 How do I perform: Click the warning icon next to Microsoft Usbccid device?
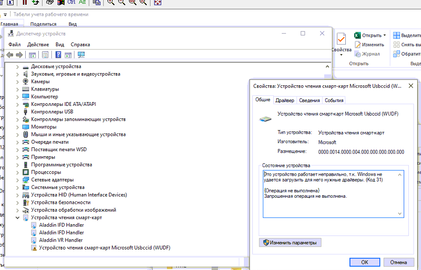(x=34, y=248)
